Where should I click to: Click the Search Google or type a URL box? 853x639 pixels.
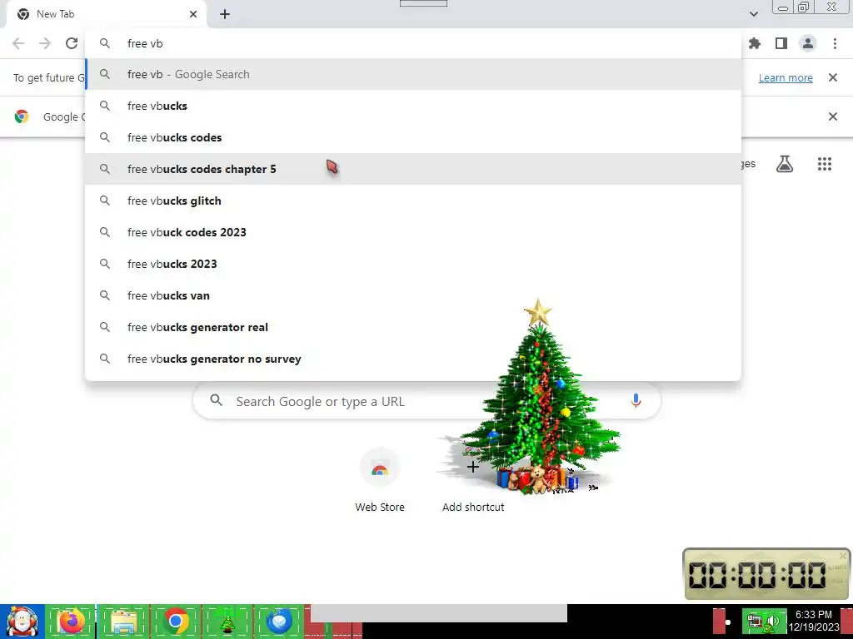pyautogui.click(x=427, y=401)
